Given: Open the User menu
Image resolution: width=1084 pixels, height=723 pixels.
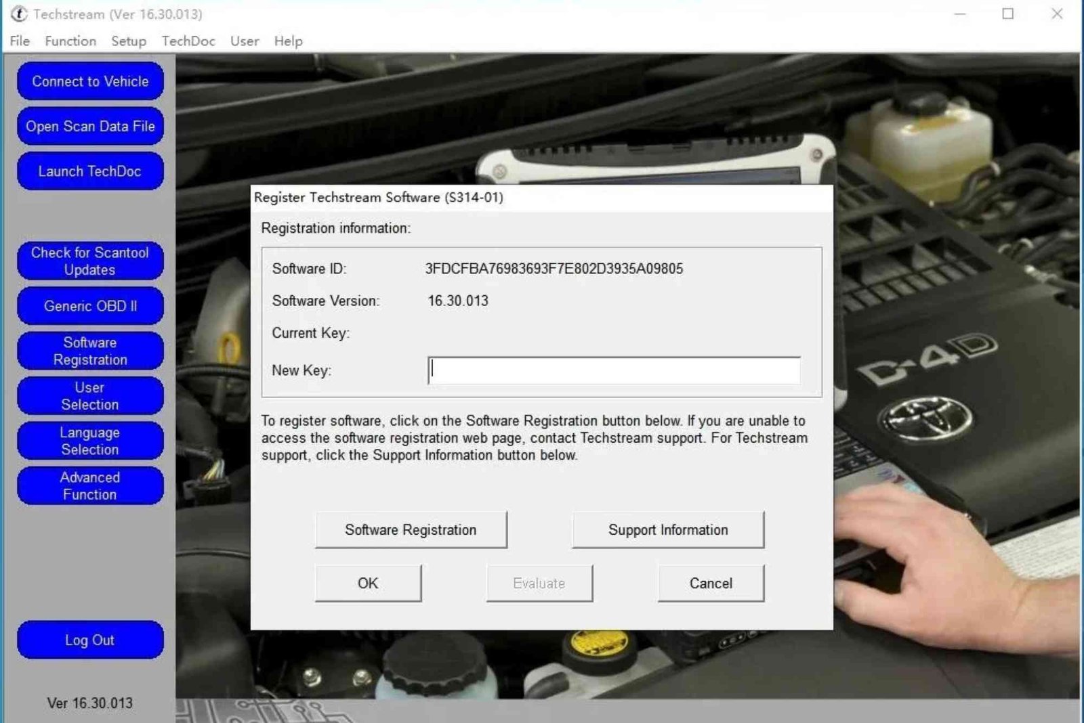Looking at the screenshot, I should (x=245, y=41).
